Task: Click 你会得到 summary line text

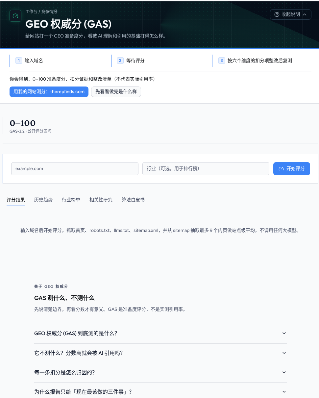Action: point(83,79)
